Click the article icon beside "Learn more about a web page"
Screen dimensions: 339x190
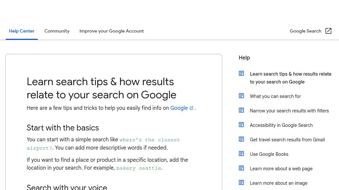241,168
